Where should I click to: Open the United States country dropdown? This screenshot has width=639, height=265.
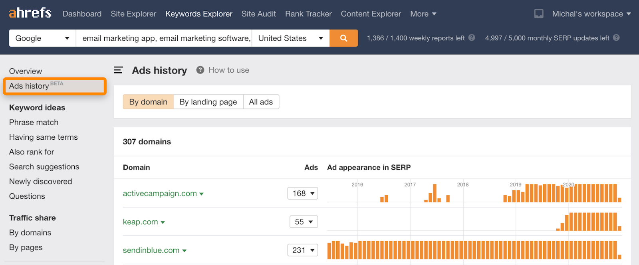[290, 38]
